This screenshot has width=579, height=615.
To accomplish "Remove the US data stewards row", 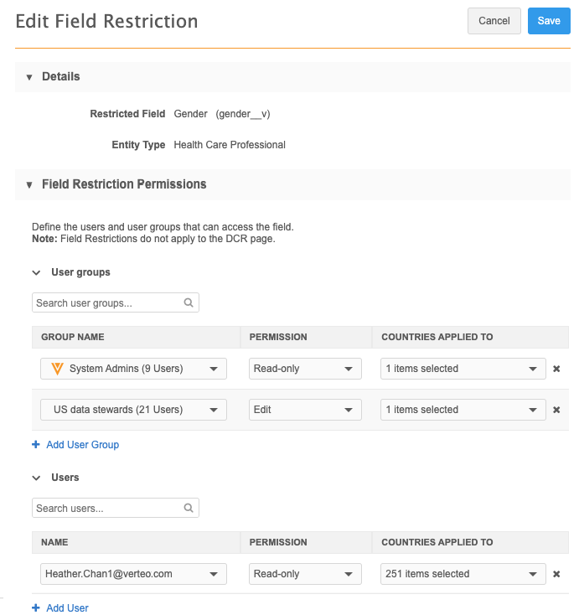I will tap(556, 410).
